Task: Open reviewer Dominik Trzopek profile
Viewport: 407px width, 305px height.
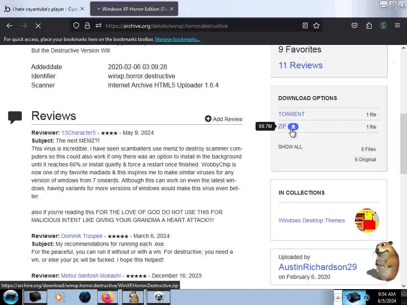Action: click(82, 236)
